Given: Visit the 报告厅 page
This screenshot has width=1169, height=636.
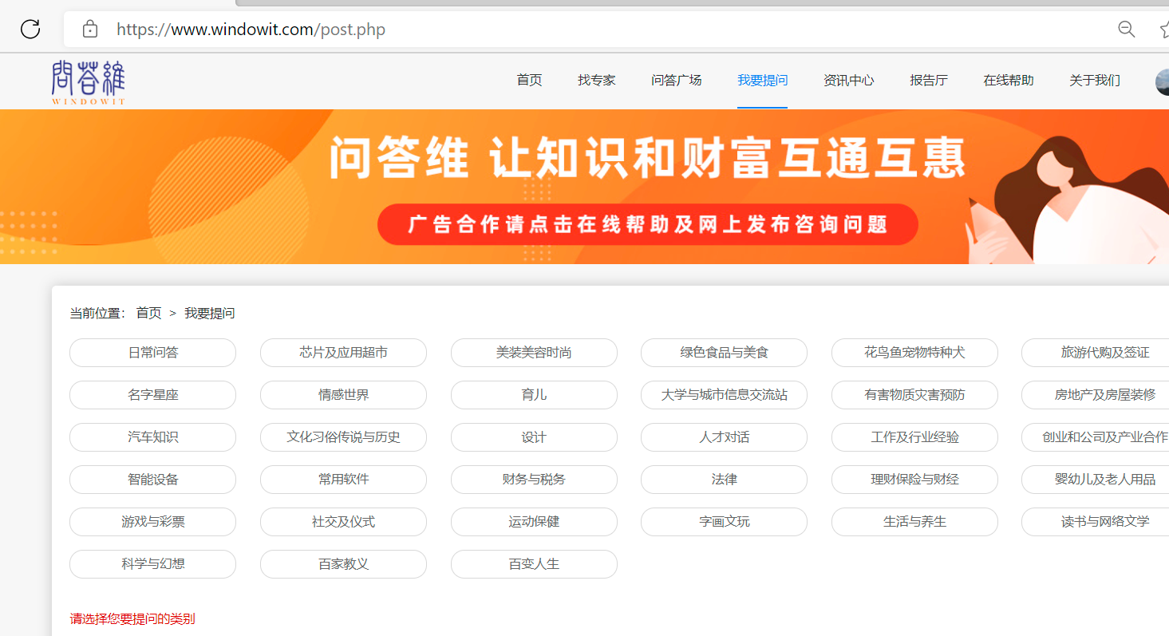Looking at the screenshot, I should (x=928, y=80).
